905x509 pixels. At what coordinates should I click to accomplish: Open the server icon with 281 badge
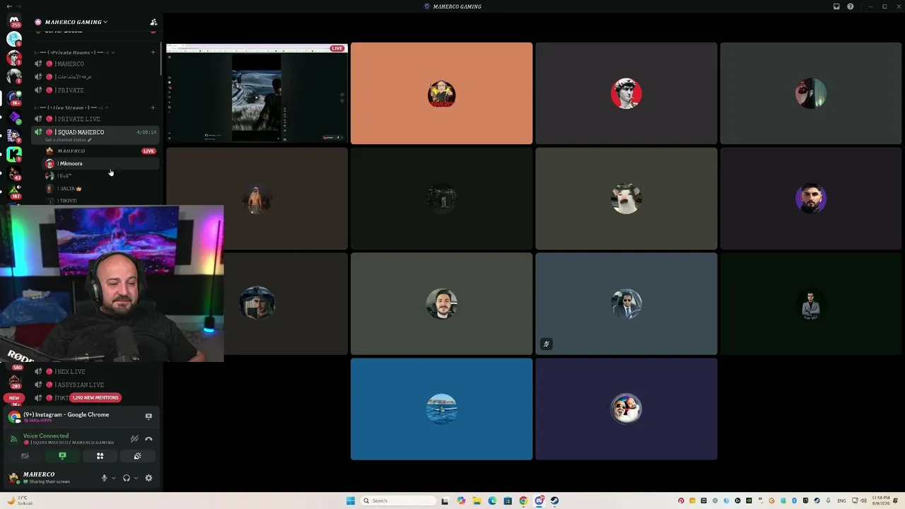tap(14, 381)
